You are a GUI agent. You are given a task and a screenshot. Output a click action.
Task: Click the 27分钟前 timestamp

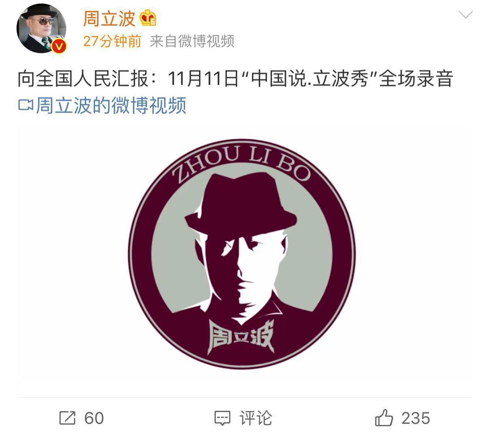point(112,41)
